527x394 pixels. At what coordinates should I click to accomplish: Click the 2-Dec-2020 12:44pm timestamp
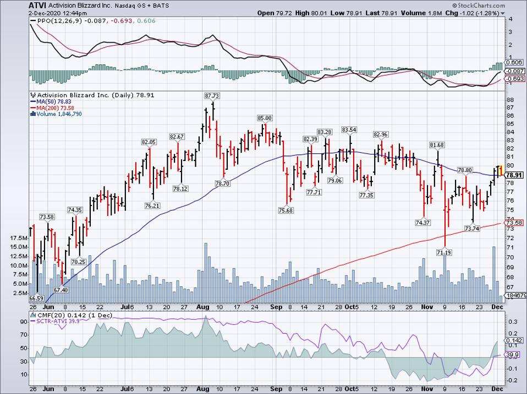58,13
